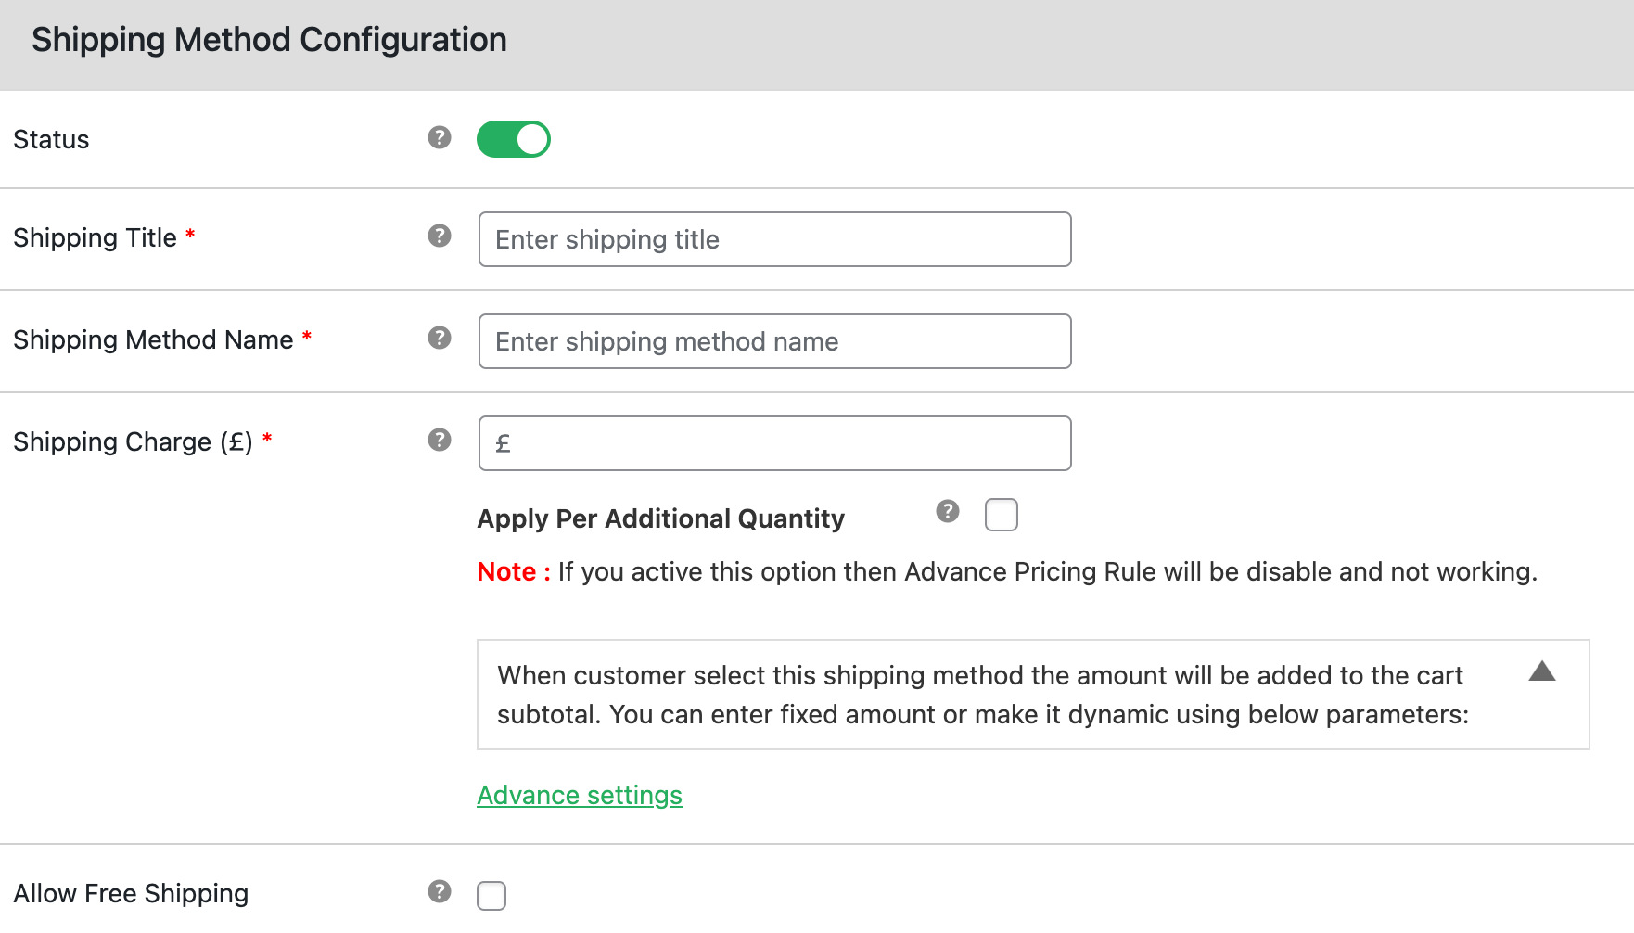
Task: Click the help icon for Apply Per Additional Quantity
Action: coord(948,512)
